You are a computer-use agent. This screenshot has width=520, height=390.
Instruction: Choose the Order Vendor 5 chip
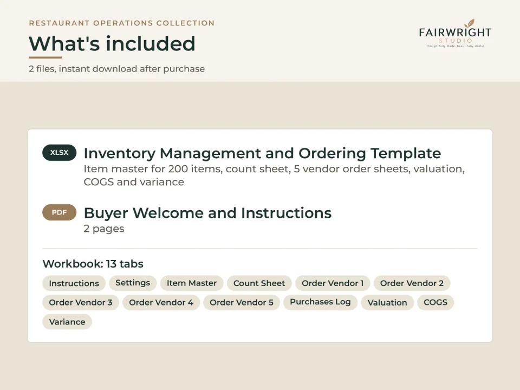(242, 302)
